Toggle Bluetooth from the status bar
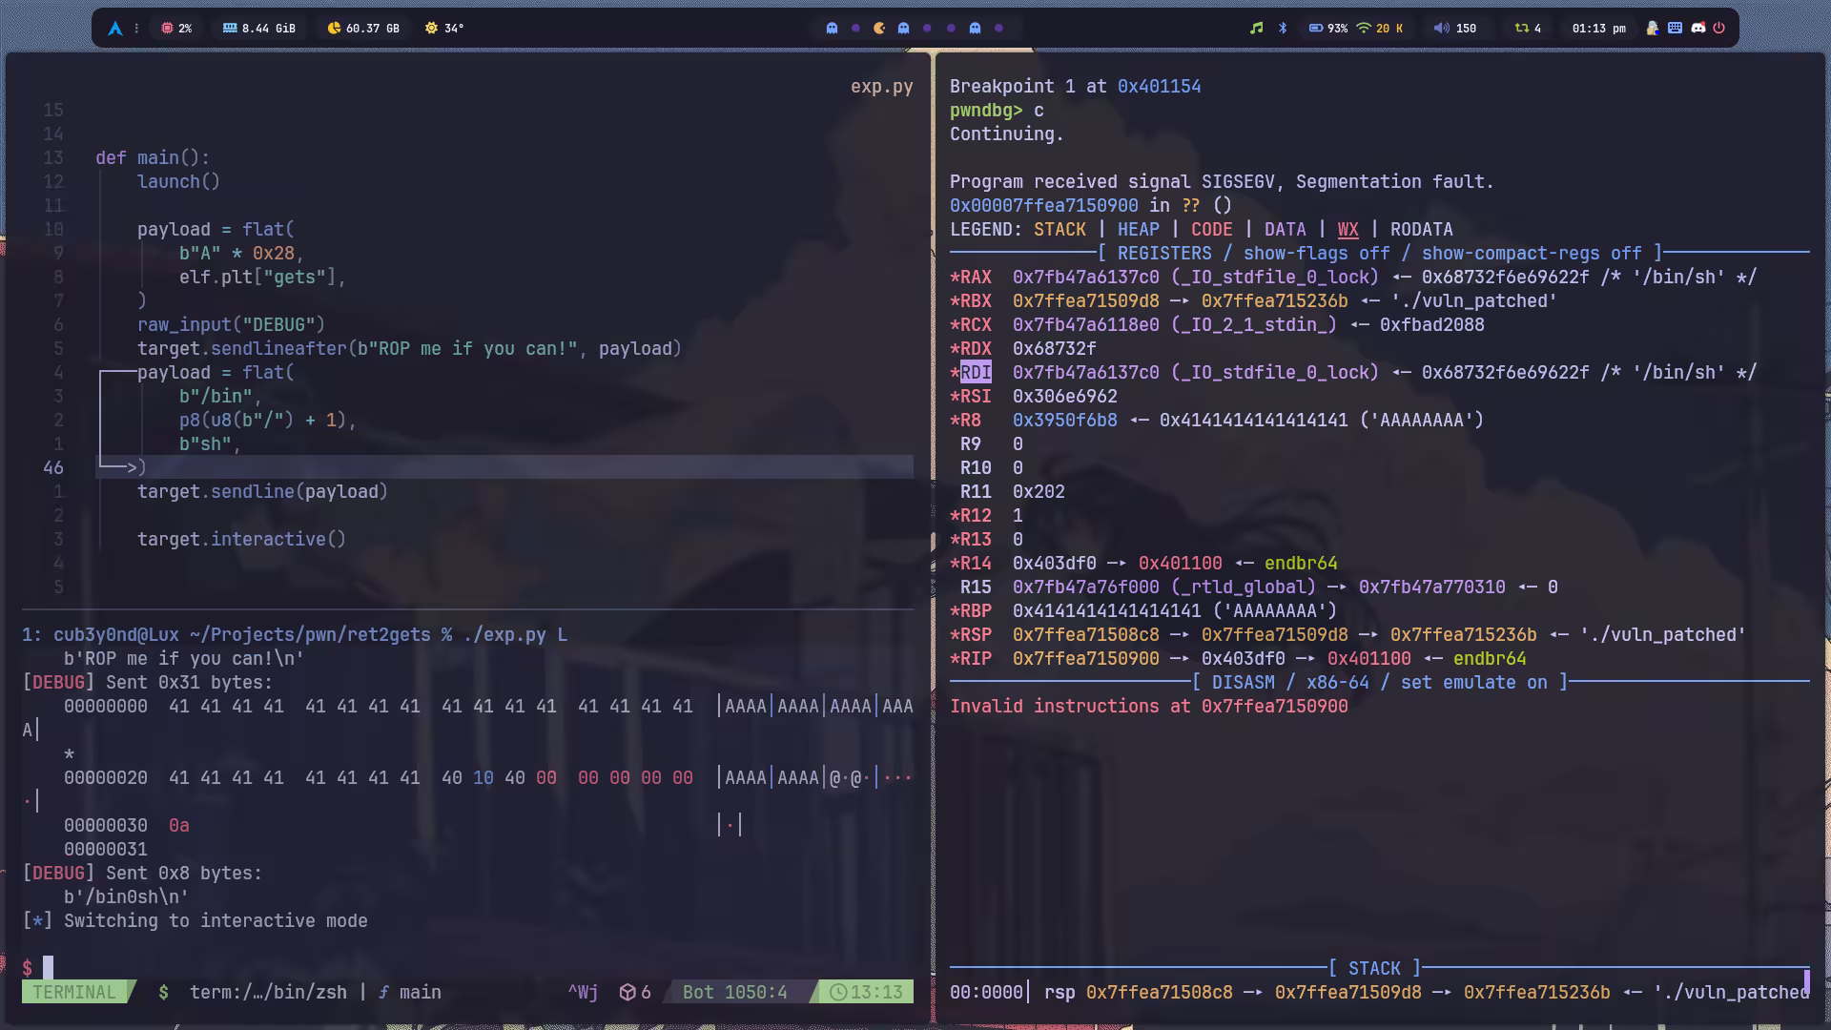This screenshot has height=1030, width=1831. 1283,29
